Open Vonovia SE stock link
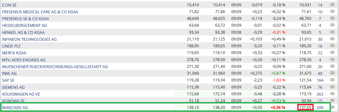Image resolution: width=339 pixels, height=112 pixels. coord(13,101)
